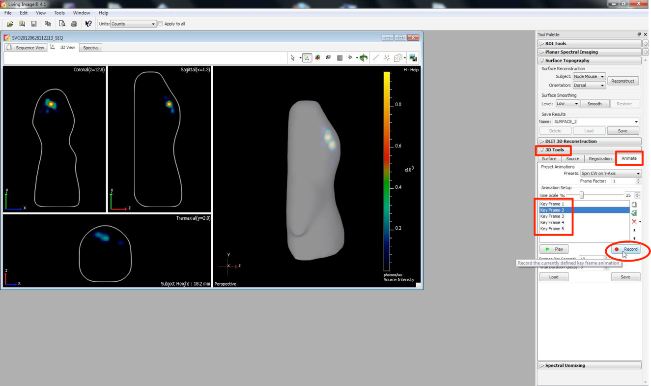Open the Presets animation dropdown

611,174
